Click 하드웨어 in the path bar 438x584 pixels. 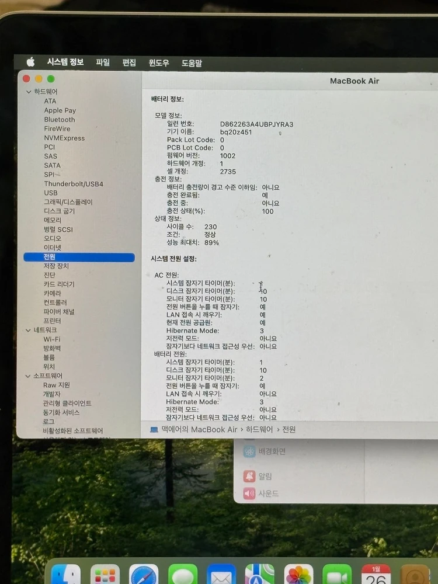(259, 429)
